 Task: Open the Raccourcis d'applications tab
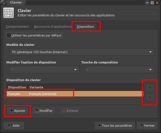pyautogui.click(x=53, y=26)
